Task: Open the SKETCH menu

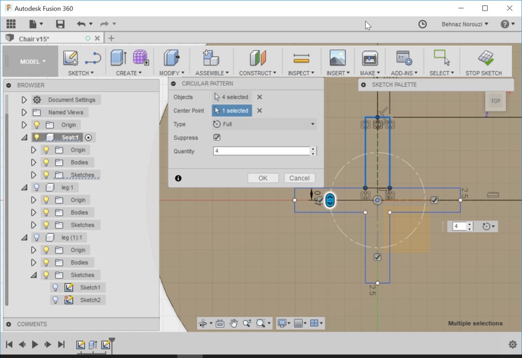Action: (x=81, y=73)
